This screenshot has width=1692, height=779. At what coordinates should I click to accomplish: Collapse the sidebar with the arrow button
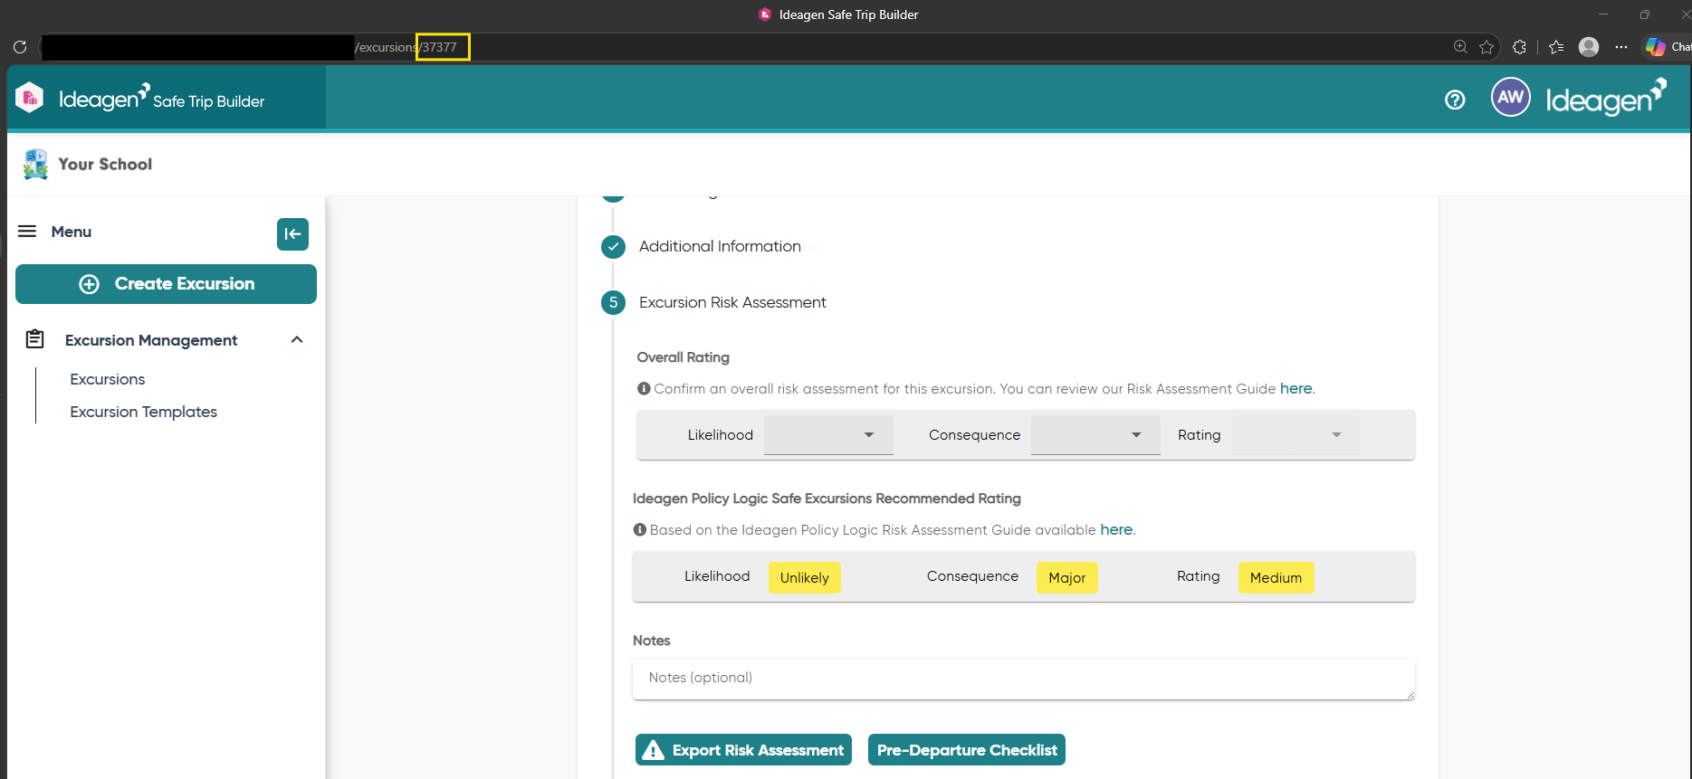point(292,233)
